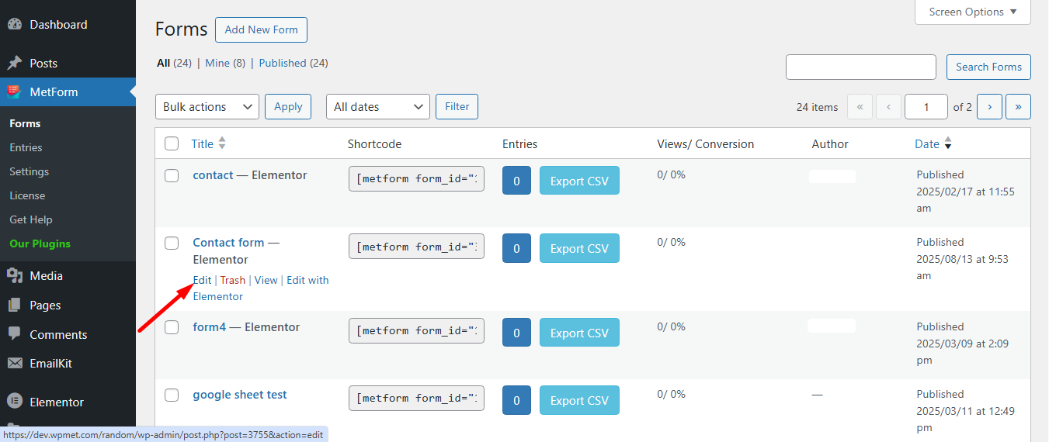Click the Apply button
This screenshot has width=1049, height=442.
288,107
